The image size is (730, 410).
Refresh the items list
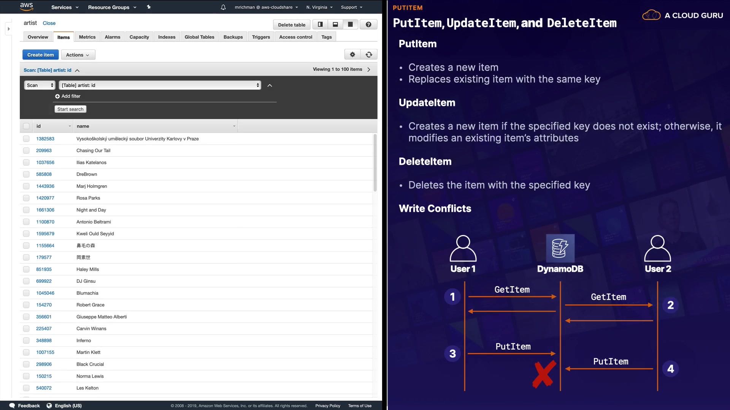[x=369, y=55]
